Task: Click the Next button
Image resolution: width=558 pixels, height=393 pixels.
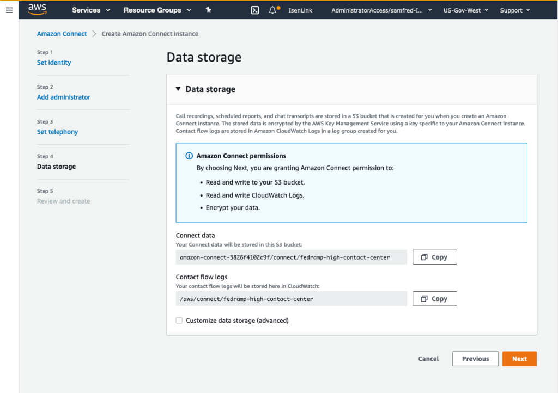Action: [x=519, y=359]
